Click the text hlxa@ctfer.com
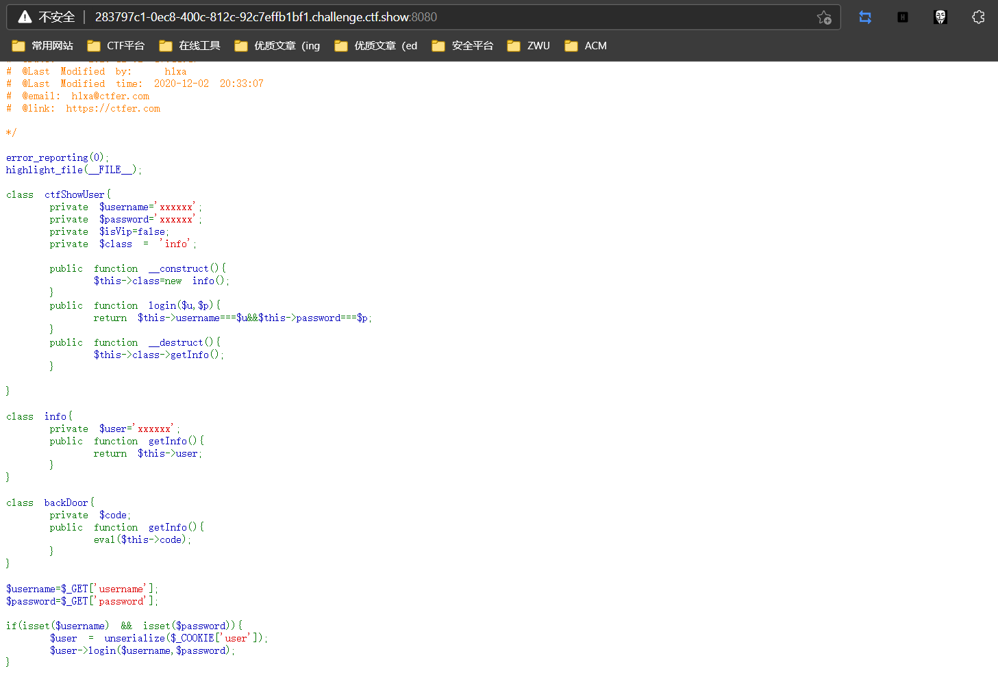 pyautogui.click(x=110, y=97)
